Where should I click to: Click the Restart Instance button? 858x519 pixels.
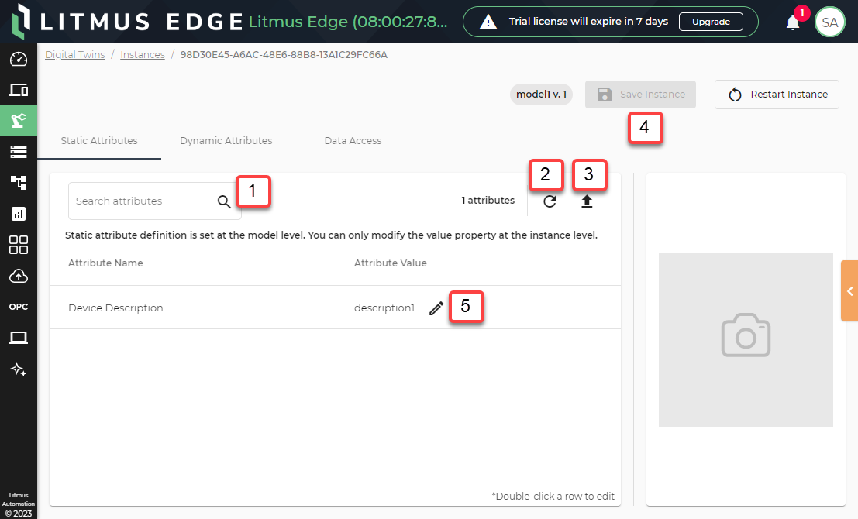tap(776, 94)
